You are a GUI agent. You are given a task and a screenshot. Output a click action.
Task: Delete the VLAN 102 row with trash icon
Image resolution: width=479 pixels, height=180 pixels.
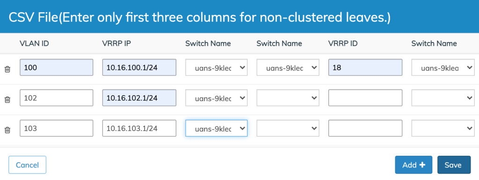(x=7, y=100)
